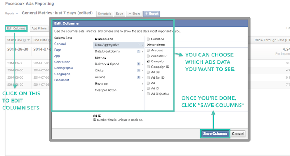Check the Ad Set checkbox
This screenshot has height=156, width=290.
pos(148,72)
